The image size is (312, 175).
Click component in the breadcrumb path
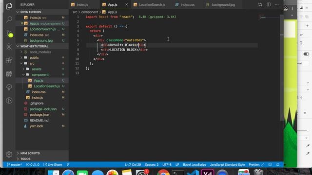point(90,12)
